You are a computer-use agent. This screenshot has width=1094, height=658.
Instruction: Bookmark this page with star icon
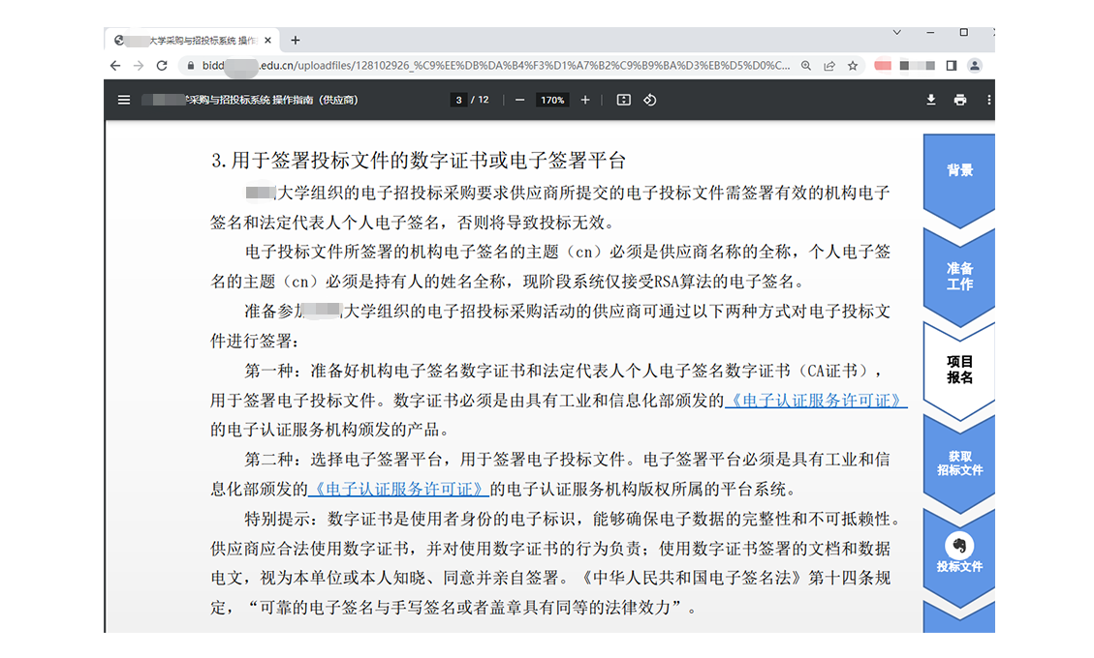853,66
